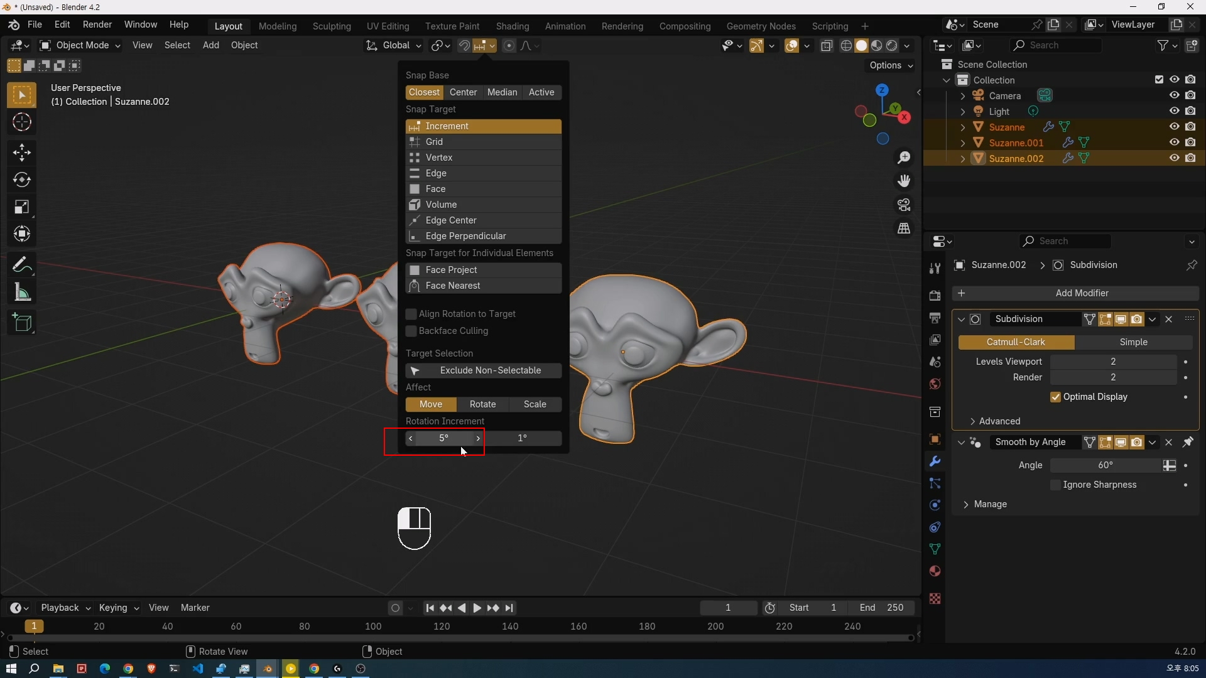This screenshot has height=678, width=1206.
Task: Click the zoom view magnifier icon
Action: pyautogui.click(x=904, y=157)
